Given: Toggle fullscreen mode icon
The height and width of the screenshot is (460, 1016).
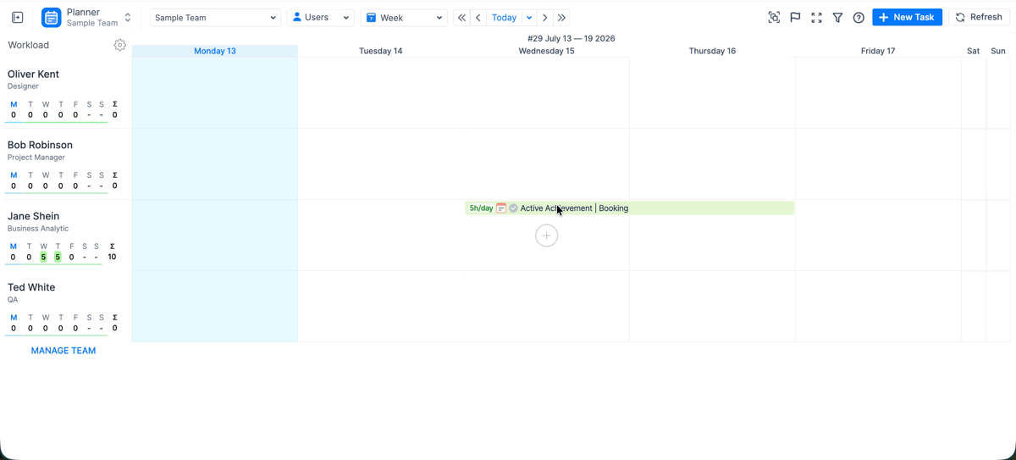Looking at the screenshot, I should coord(816,17).
